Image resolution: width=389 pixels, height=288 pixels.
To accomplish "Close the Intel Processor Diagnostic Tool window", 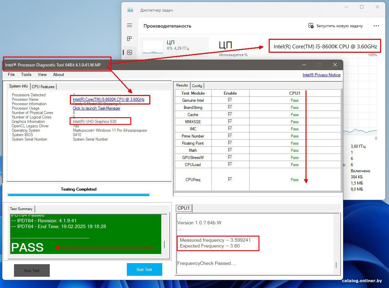I will click(335, 65).
